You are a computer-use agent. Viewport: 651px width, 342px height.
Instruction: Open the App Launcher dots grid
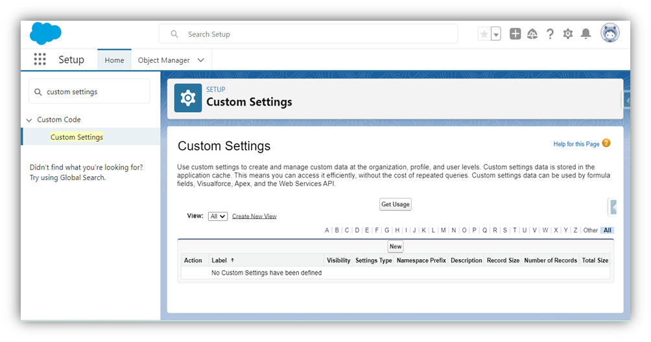[x=40, y=60]
